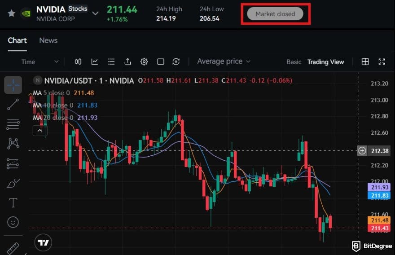
Task: Select the ruler measure tool
Action: 13,248
